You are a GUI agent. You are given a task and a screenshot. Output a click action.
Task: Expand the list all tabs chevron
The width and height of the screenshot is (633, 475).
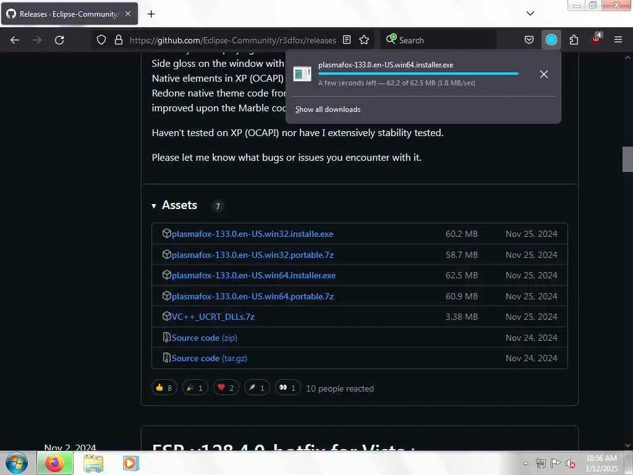530,14
